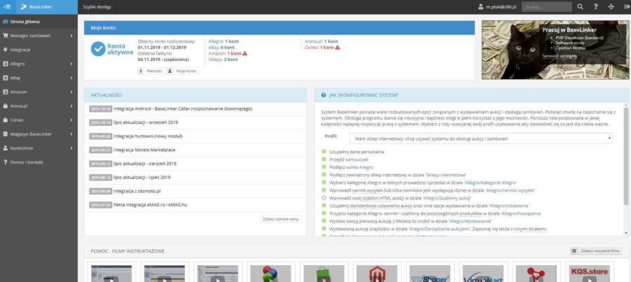631x282 pixels.
Task: Open the Shoper video thumbnail
Action: pyautogui.click(x=429, y=273)
